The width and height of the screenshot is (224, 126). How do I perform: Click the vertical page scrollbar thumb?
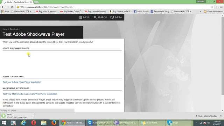pyautogui.click(x=223, y=56)
